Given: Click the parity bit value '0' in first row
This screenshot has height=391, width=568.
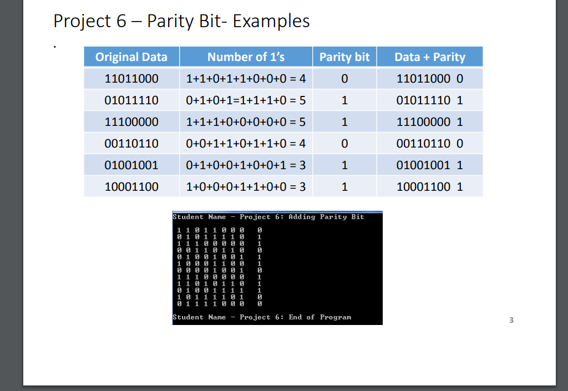Looking at the screenshot, I should [344, 78].
